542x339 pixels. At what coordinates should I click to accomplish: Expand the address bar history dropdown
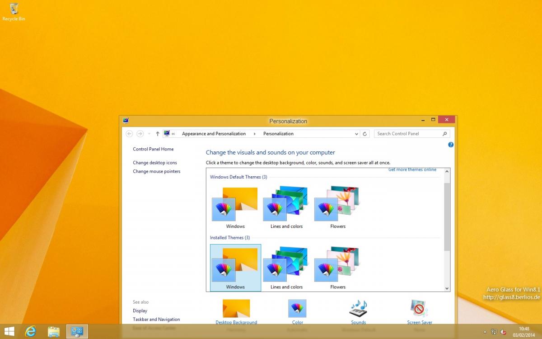coord(357,134)
